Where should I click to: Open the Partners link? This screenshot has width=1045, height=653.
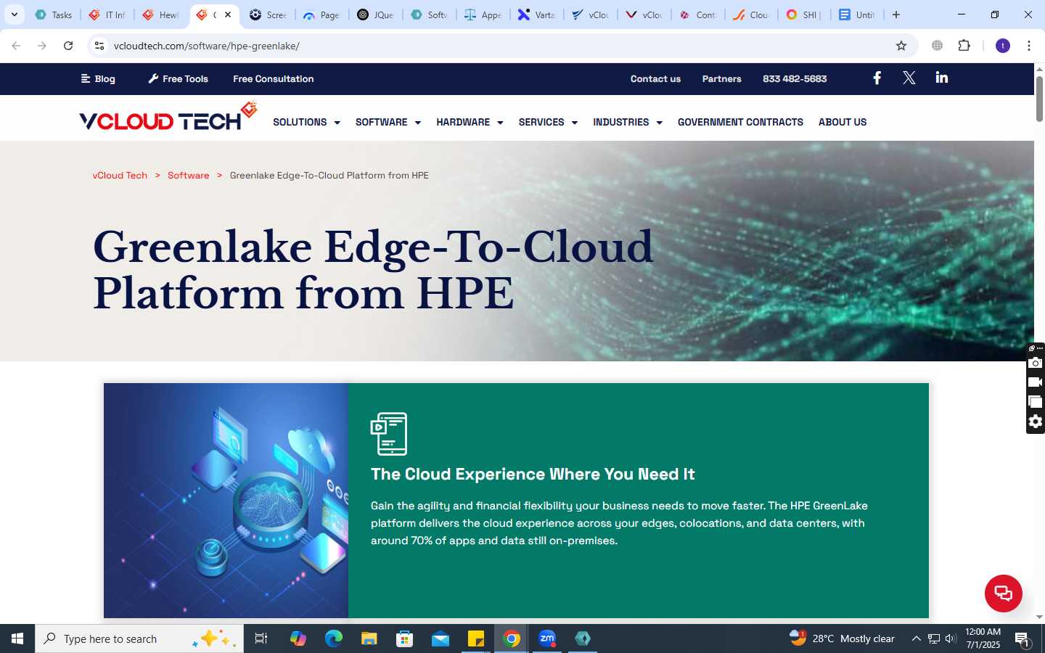721,78
